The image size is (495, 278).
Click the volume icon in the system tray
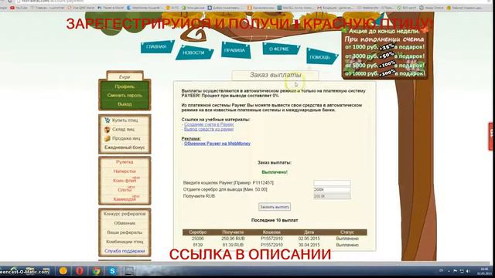(x=468, y=271)
